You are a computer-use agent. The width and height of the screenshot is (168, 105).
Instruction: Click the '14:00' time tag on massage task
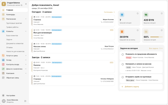pyautogui.click(x=128, y=67)
